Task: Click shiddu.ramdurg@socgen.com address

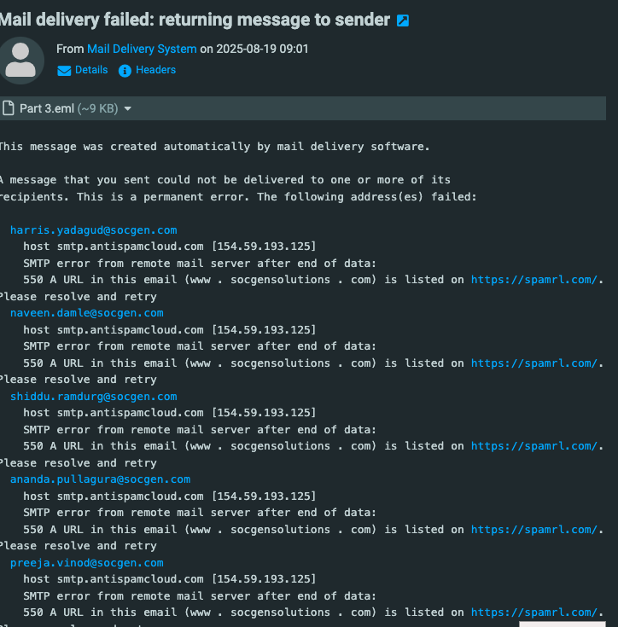Action: (94, 397)
